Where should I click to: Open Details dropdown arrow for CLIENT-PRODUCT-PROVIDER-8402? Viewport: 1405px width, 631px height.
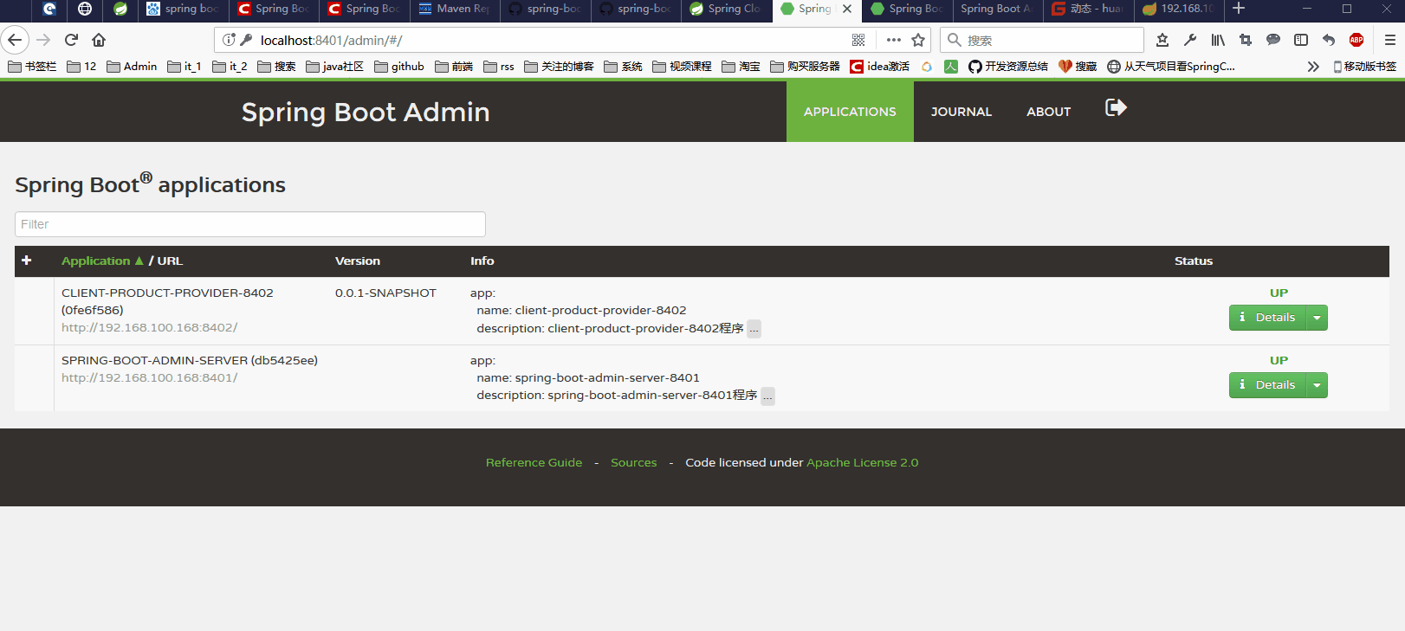pyautogui.click(x=1317, y=318)
